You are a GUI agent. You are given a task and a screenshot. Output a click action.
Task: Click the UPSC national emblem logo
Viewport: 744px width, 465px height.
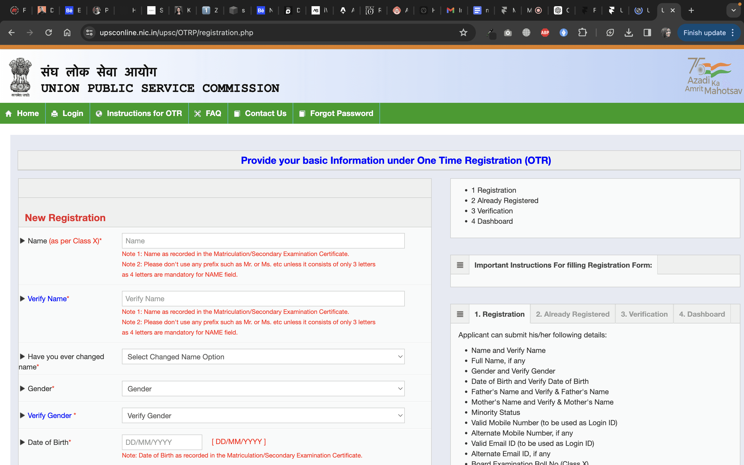click(x=20, y=77)
